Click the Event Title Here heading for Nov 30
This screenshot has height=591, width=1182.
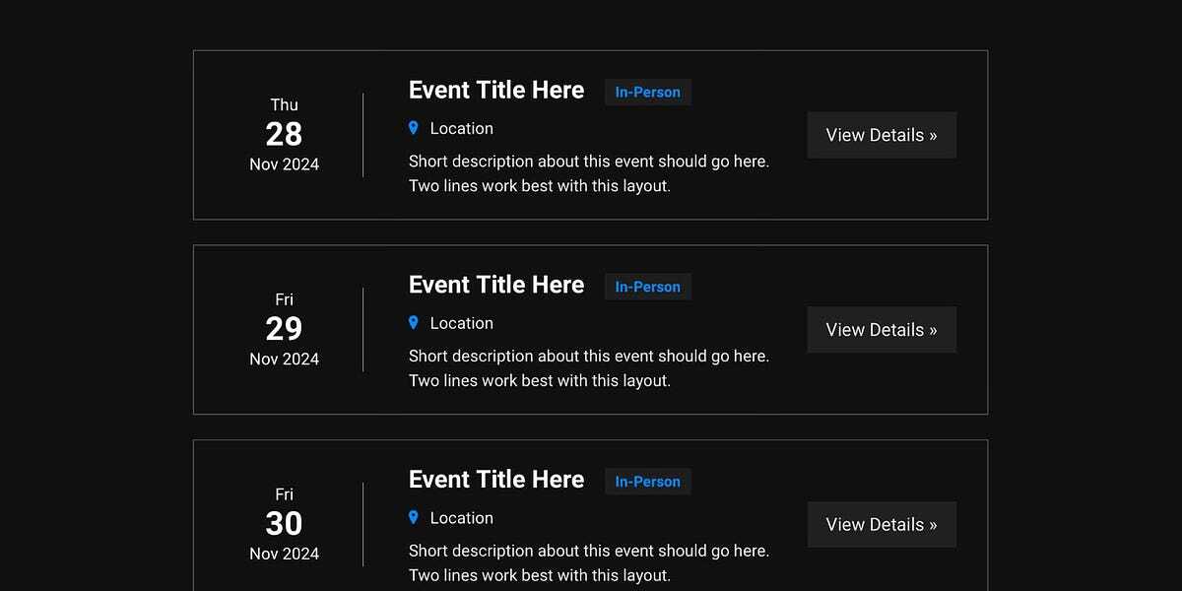(496, 481)
